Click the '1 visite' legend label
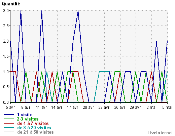 pyautogui.click(x=25, y=115)
